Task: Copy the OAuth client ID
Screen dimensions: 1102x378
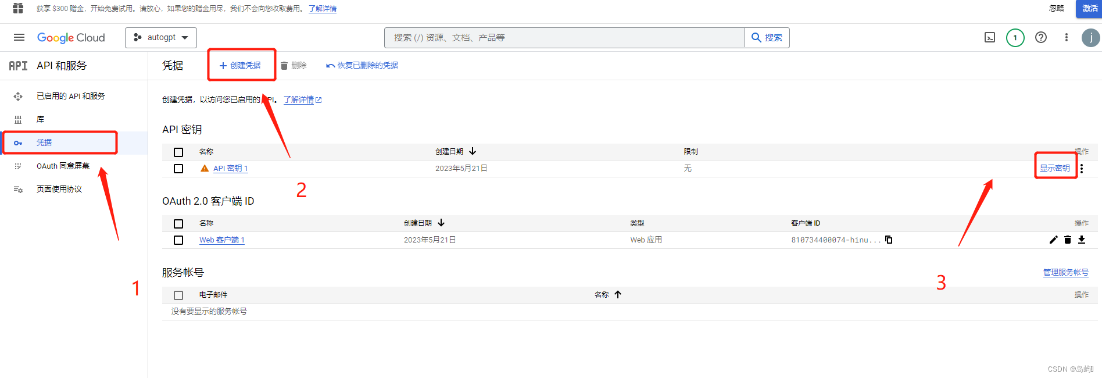Action: [x=889, y=240]
